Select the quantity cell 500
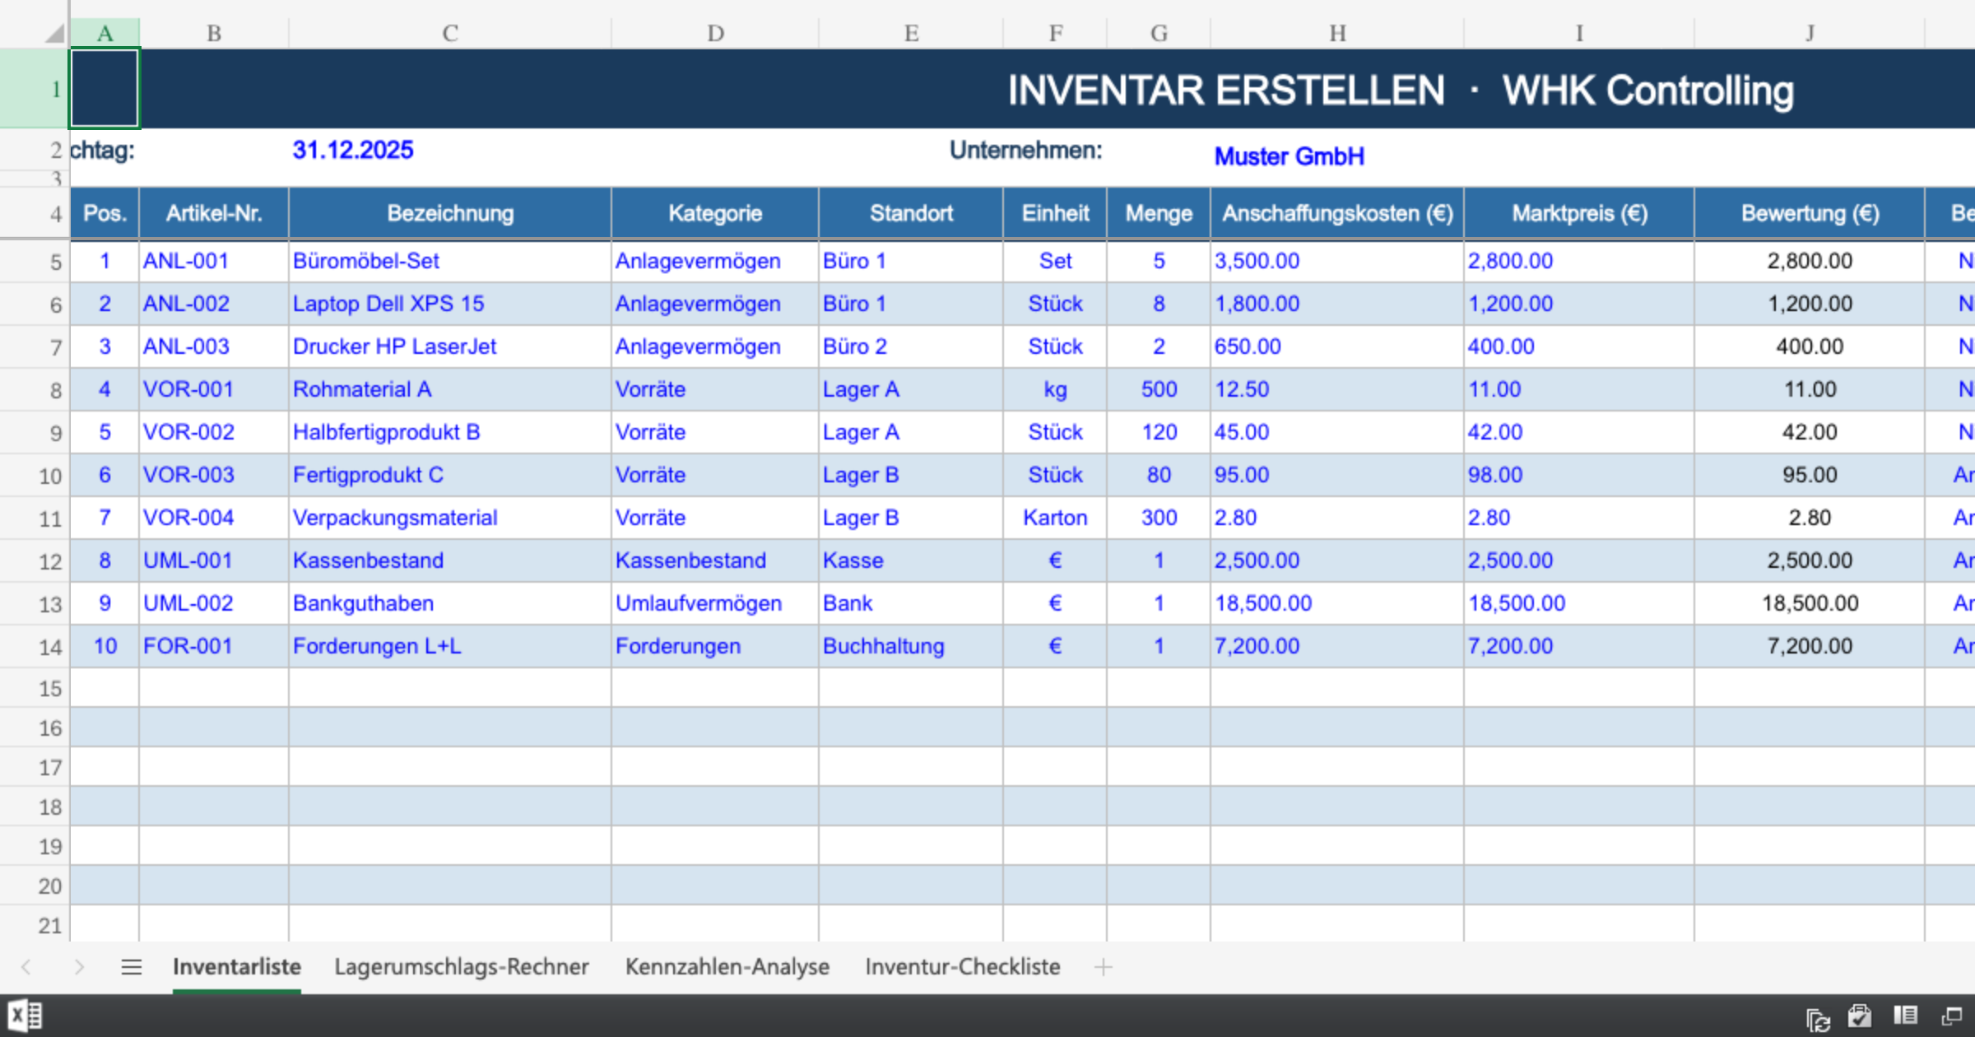 pos(1159,389)
